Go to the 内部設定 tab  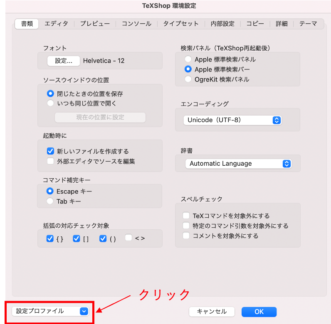222,24
